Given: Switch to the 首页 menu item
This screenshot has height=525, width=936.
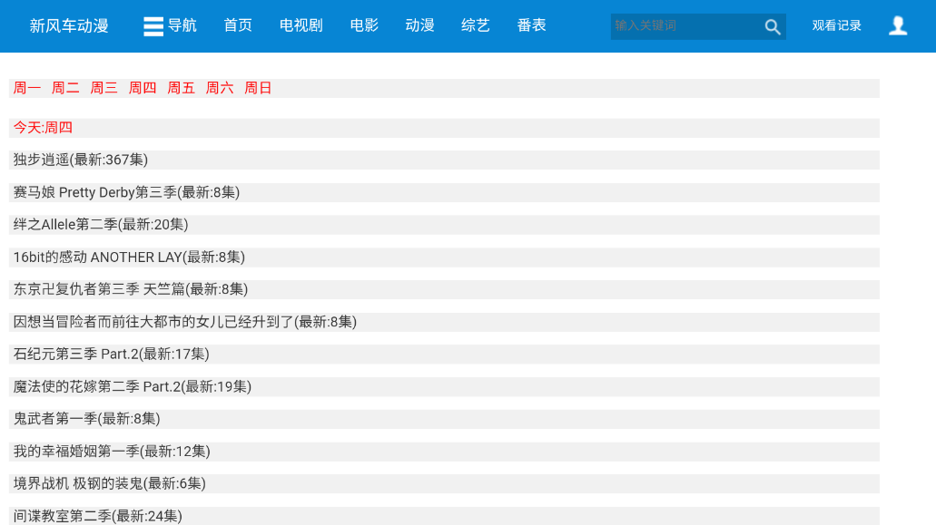Looking at the screenshot, I should point(237,25).
